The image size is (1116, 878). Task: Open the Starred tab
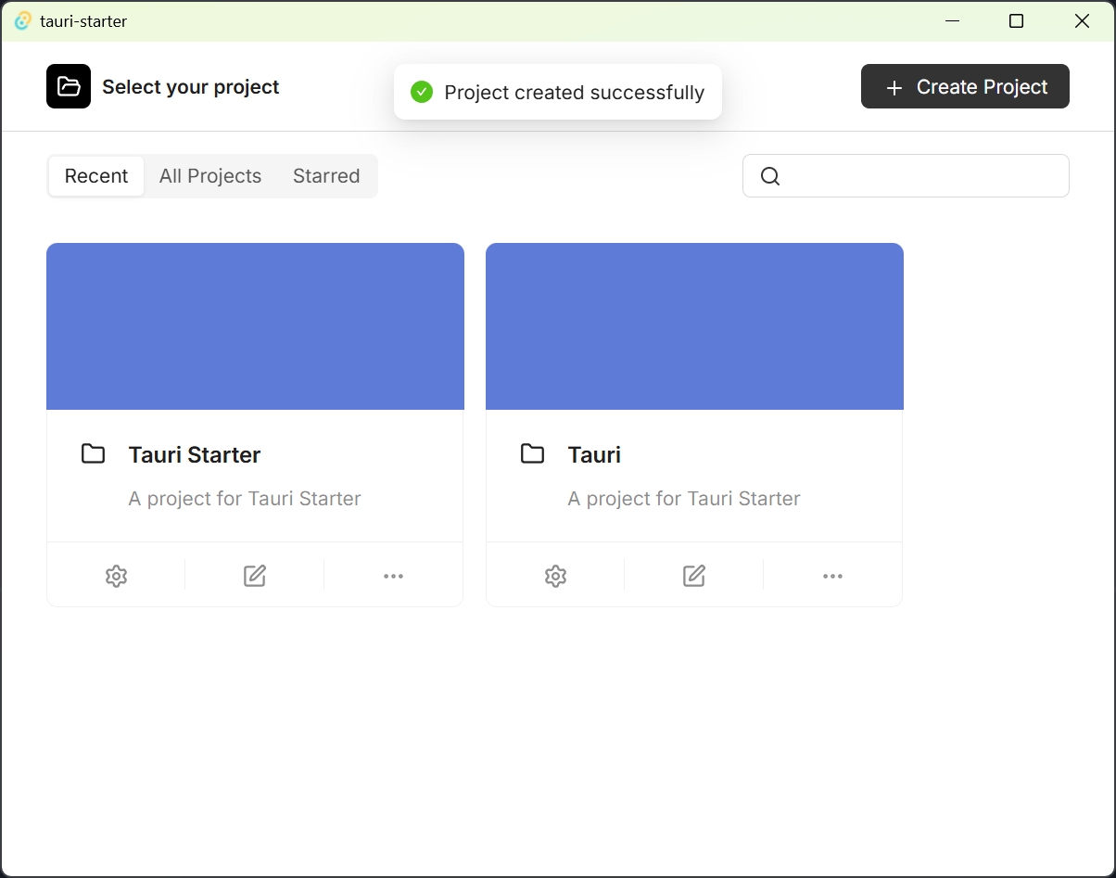[x=326, y=176]
